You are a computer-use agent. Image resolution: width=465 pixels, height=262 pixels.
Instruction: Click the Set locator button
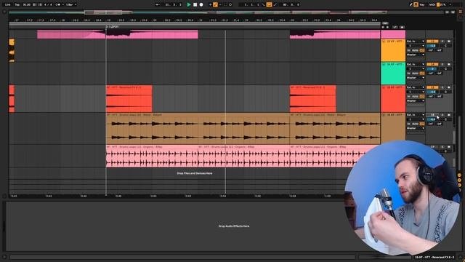pos(385,23)
